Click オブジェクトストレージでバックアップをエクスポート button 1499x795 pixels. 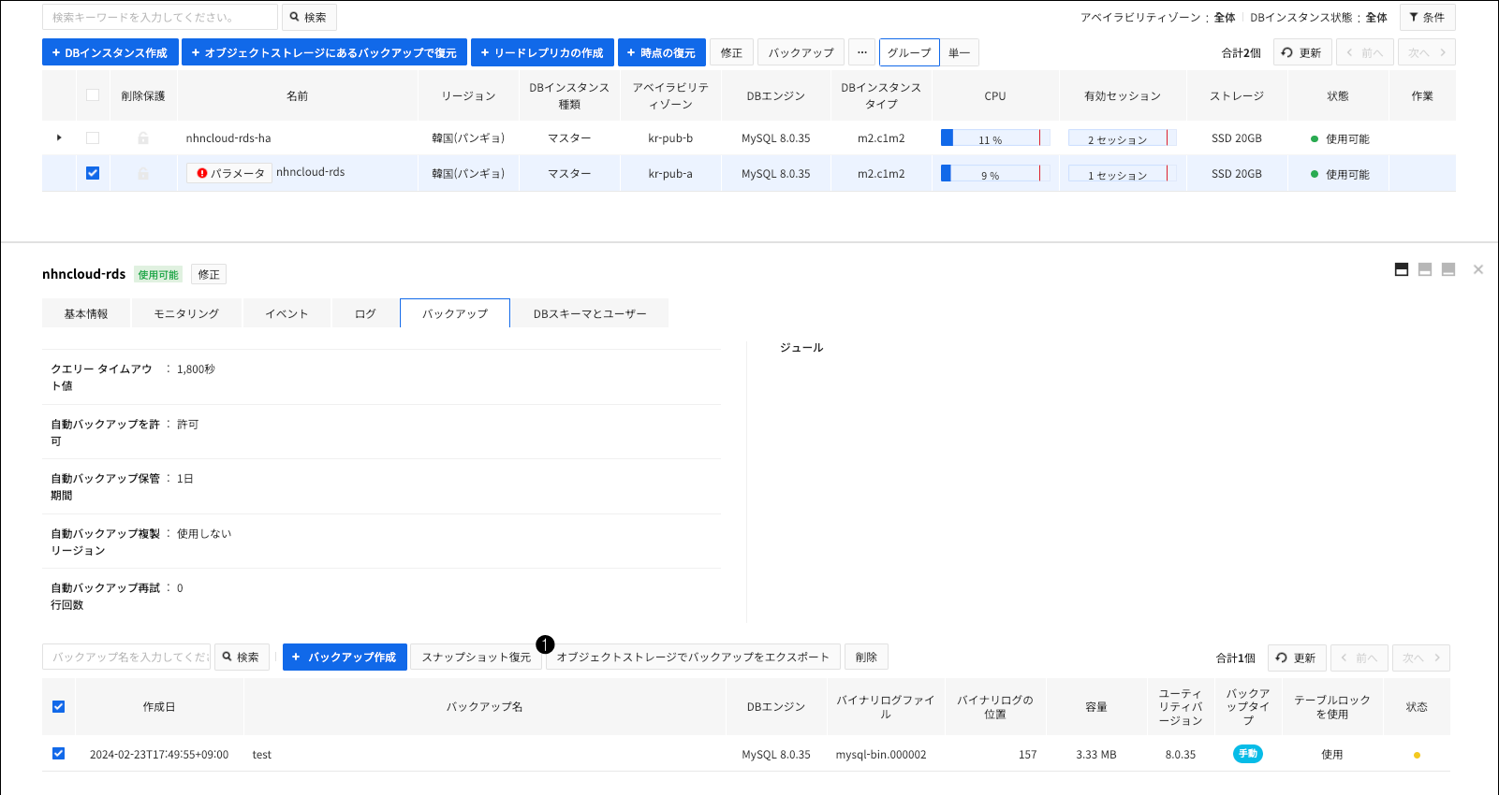point(693,658)
